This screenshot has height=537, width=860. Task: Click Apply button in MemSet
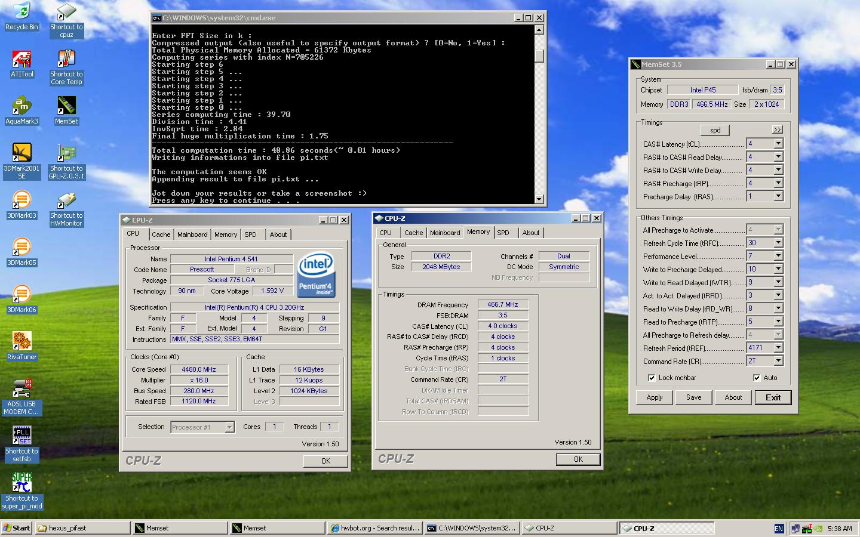click(x=655, y=397)
